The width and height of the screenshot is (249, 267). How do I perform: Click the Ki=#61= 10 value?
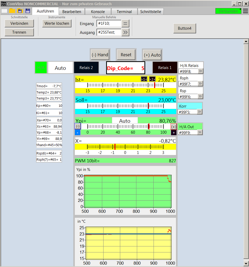point(49,113)
